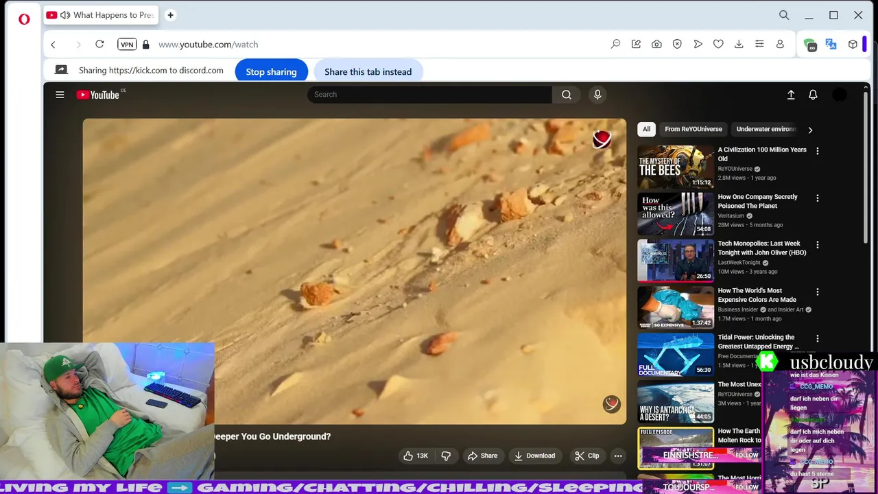Open The Mystery of the Bees thumbnail
This screenshot has height=494, width=878.
click(x=676, y=166)
